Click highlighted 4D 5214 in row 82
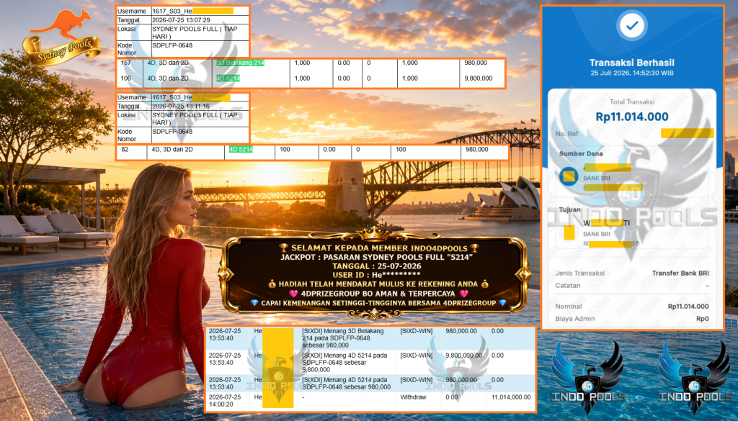 point(241,150)
